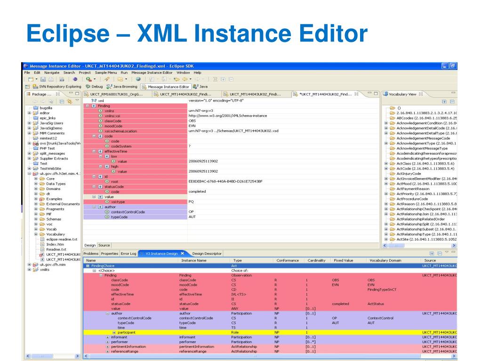Screen dimensions: 482x361
Task: Close the Vocabulary View tab
Action: coord(421,94)
